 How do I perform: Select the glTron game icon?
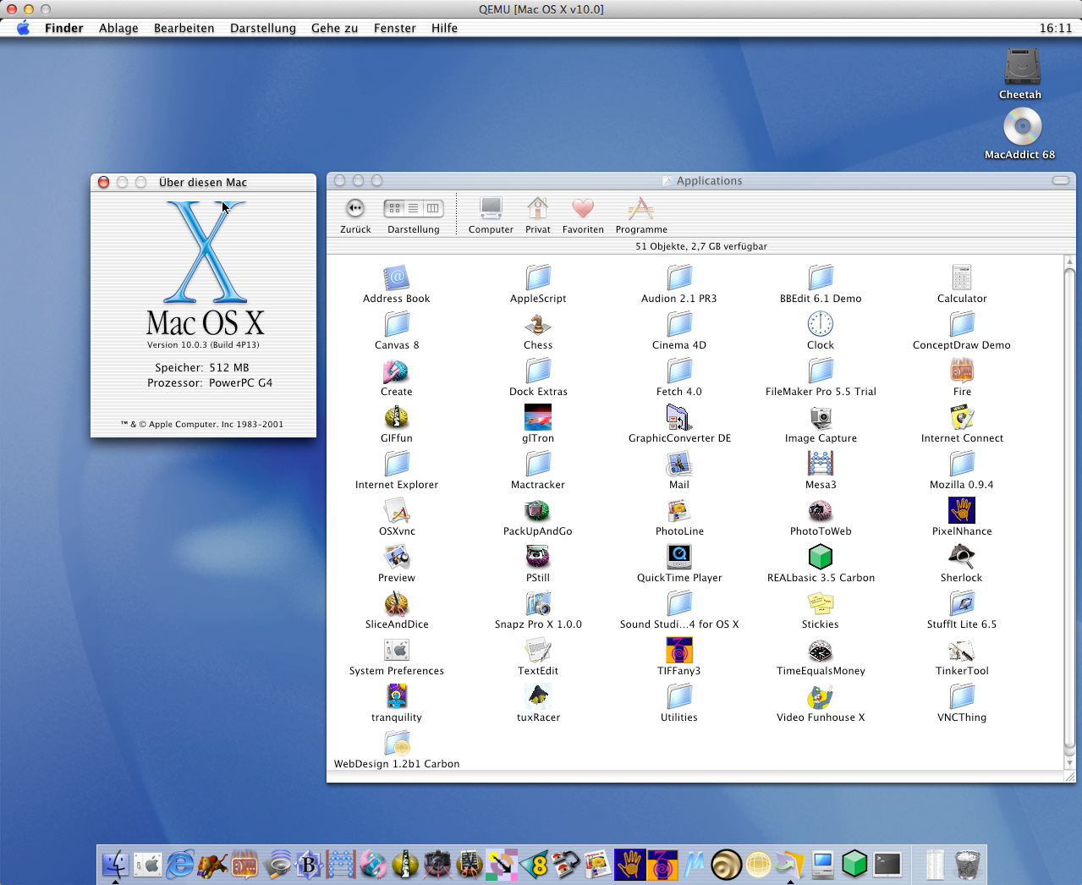(x=538, y=417)
